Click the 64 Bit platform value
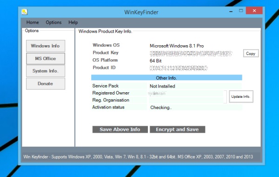 click(155, 61)
